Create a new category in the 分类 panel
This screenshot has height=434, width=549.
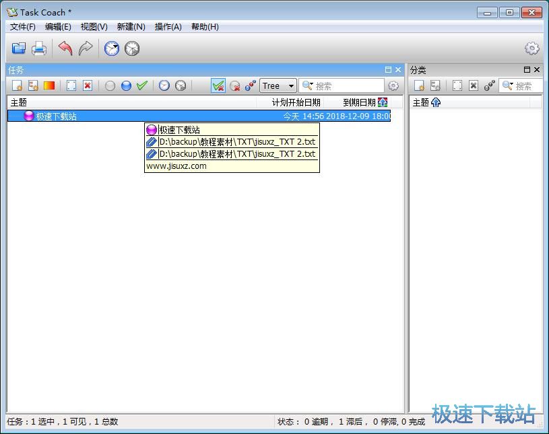click(x=420, y=85)
